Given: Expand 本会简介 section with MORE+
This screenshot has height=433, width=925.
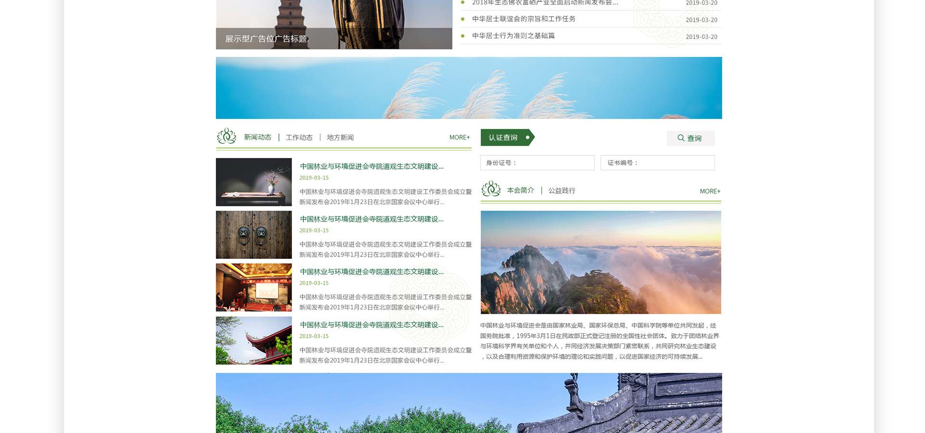Looking at the screenshot, I should [710, 191].
